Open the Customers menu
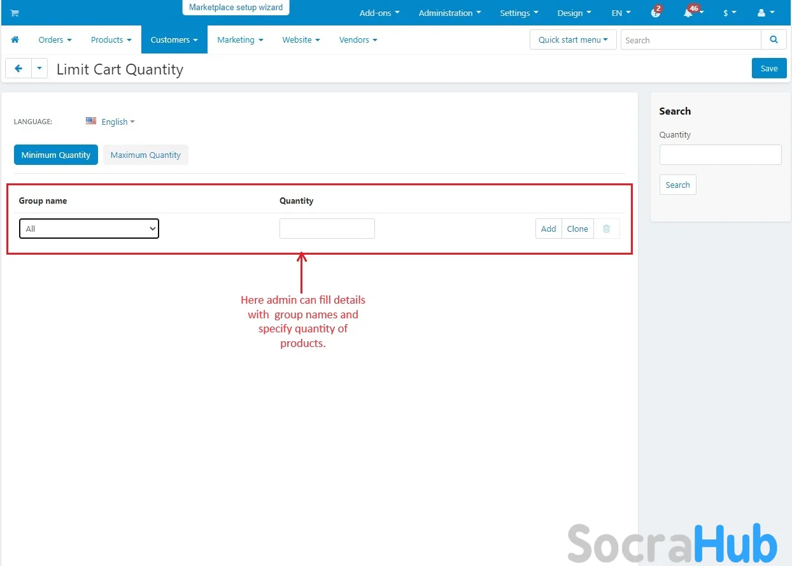This screenshot has width=792, height=566. coord(174,39)
